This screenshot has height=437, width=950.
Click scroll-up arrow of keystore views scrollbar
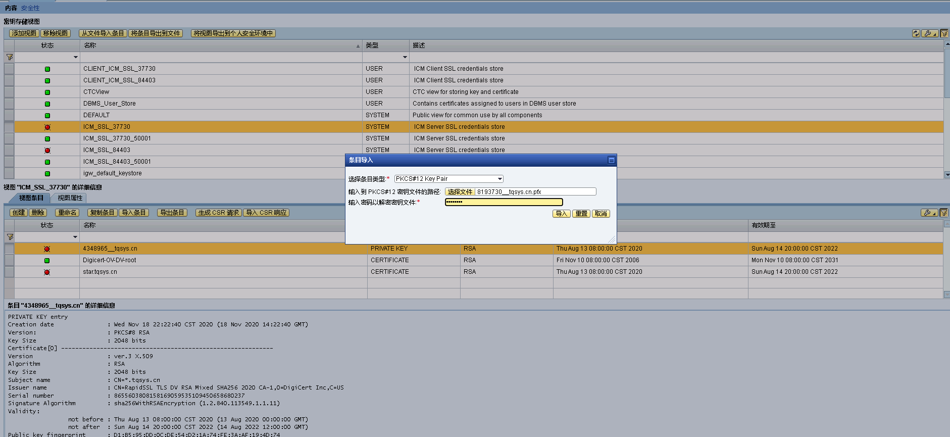[x=947, y=44]
